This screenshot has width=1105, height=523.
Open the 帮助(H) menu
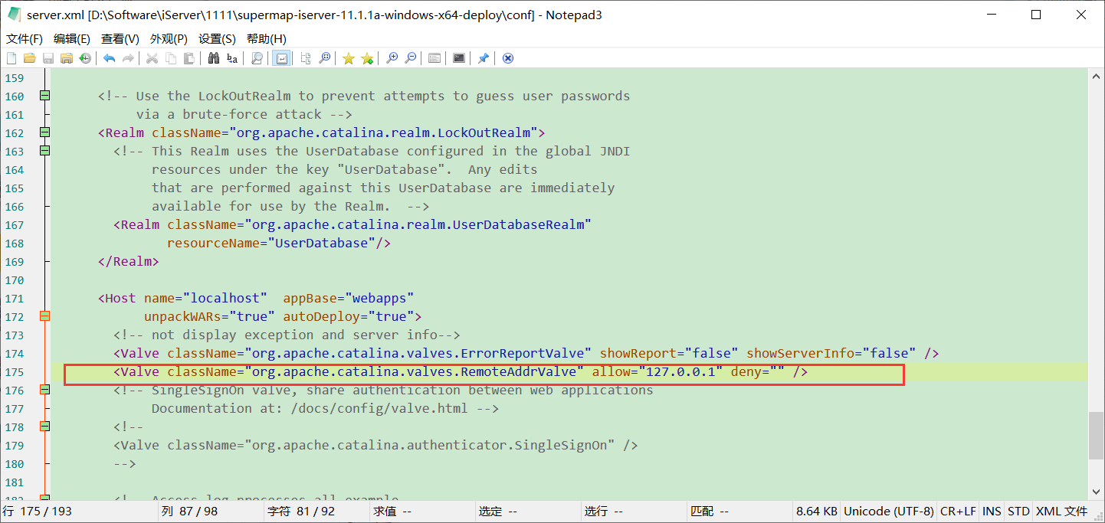(x=266, y=38)
